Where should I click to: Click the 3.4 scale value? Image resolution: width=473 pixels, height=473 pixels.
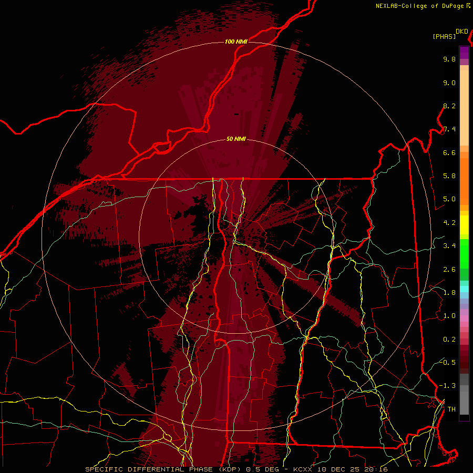pos(449,246)
